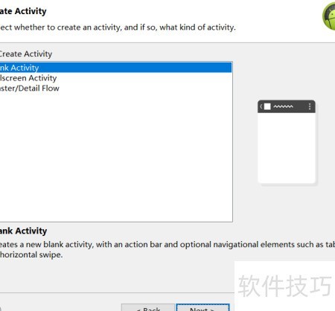Click the white app icon square in the preview

point(267,106)
